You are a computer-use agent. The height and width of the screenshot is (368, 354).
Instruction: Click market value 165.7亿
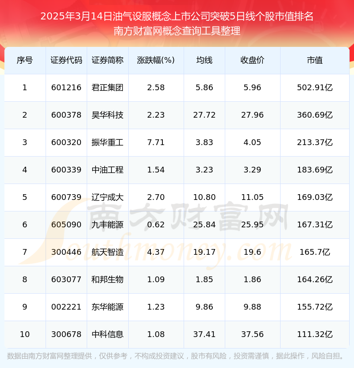pyautogui.click(x=315, y=252)
